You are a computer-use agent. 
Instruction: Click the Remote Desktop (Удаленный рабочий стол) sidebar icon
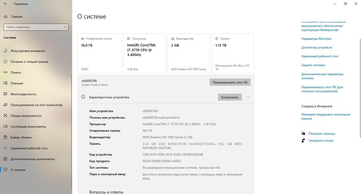[x=5, y=148]
